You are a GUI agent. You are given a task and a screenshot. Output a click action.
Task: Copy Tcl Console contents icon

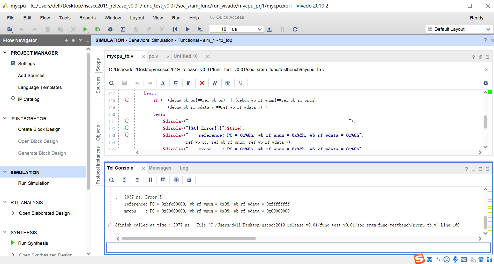(x=163, y=180)
